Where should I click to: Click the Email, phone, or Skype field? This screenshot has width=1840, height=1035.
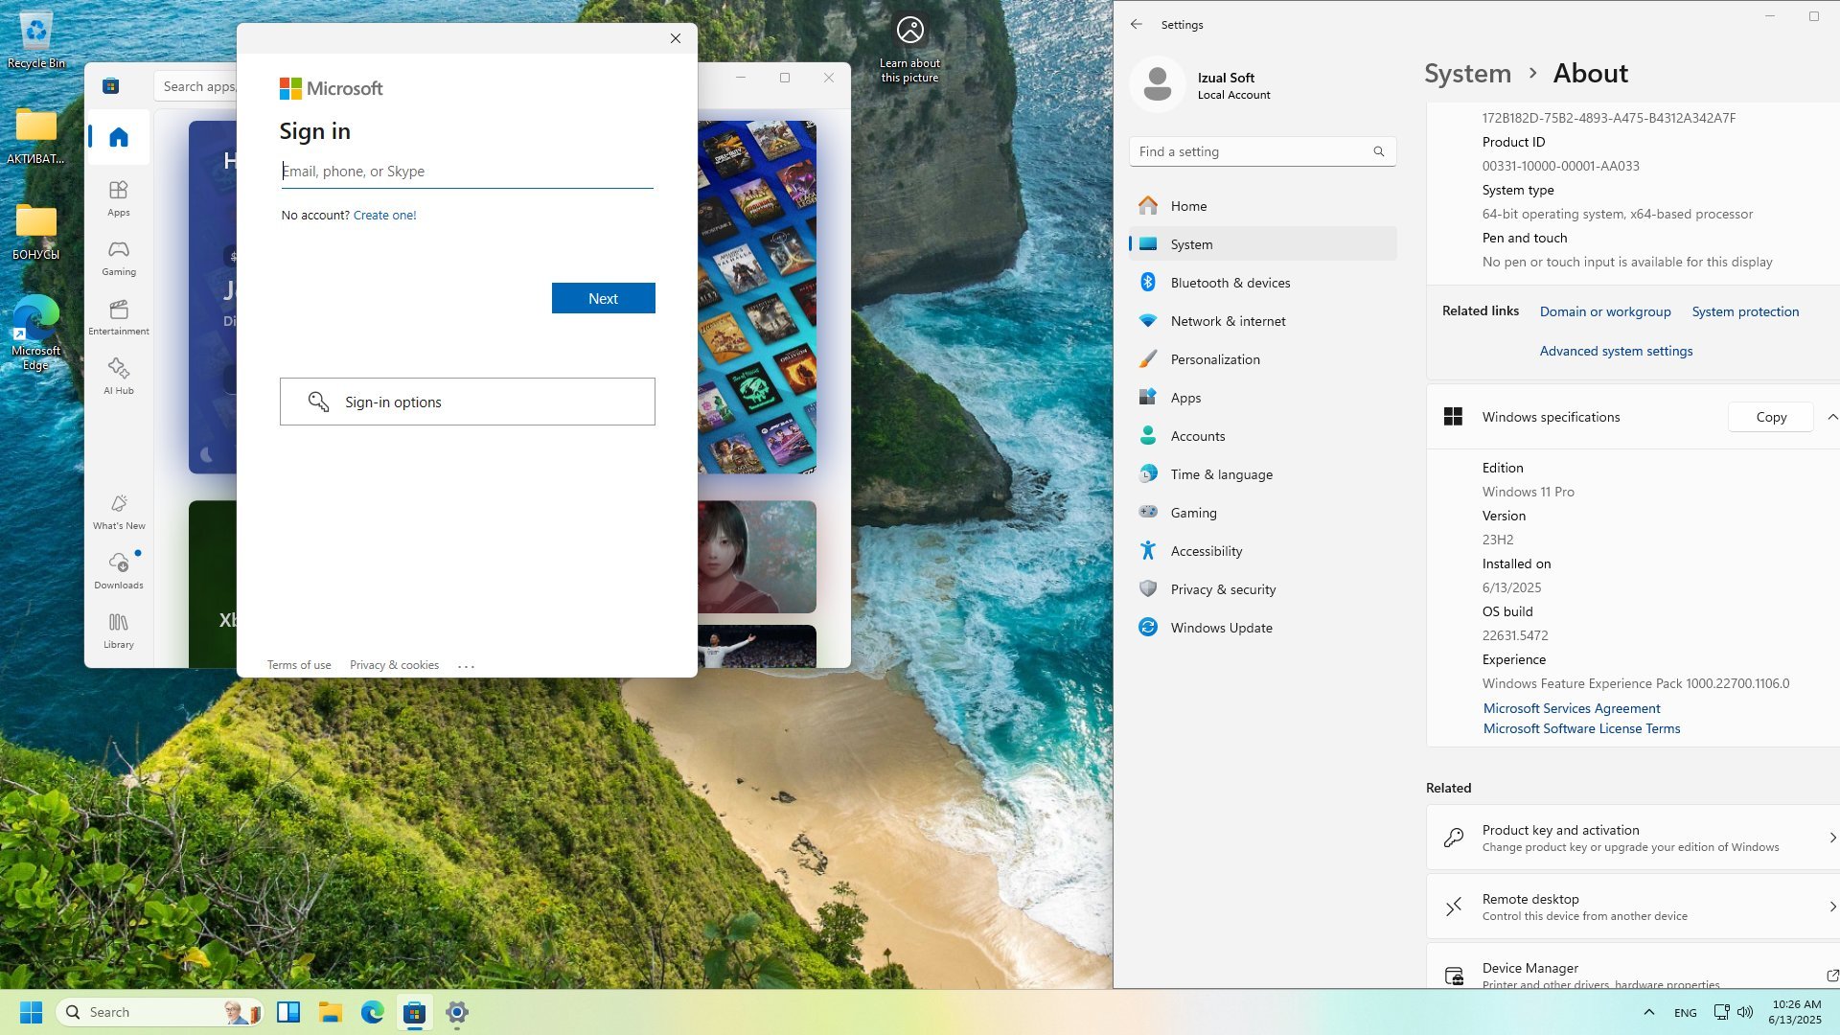467,172
